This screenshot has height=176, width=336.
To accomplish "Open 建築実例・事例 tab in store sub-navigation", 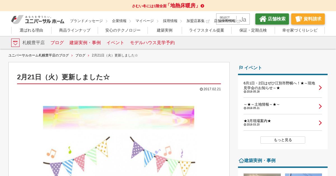I will pyautogui.click(x=85, y=43).
